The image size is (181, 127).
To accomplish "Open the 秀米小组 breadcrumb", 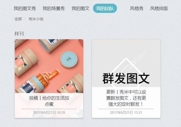I will click(x=36, y=19).
